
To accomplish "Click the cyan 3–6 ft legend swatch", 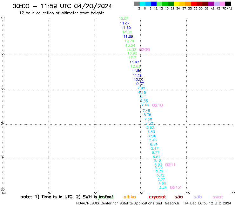I will click(143, 4).
